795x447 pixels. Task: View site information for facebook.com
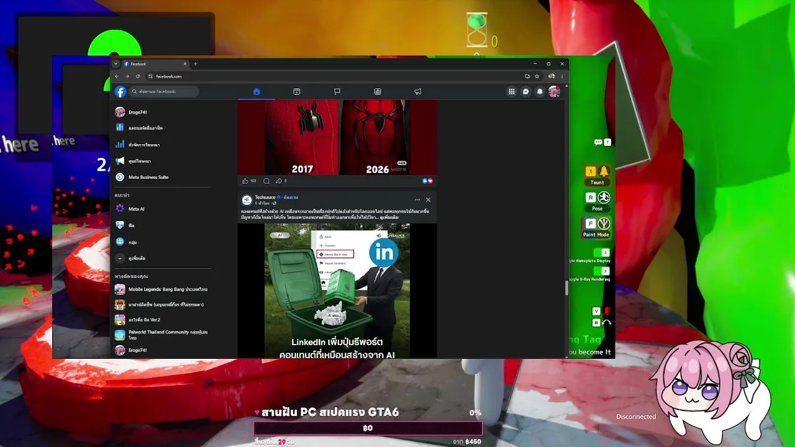tap(150, 76)
